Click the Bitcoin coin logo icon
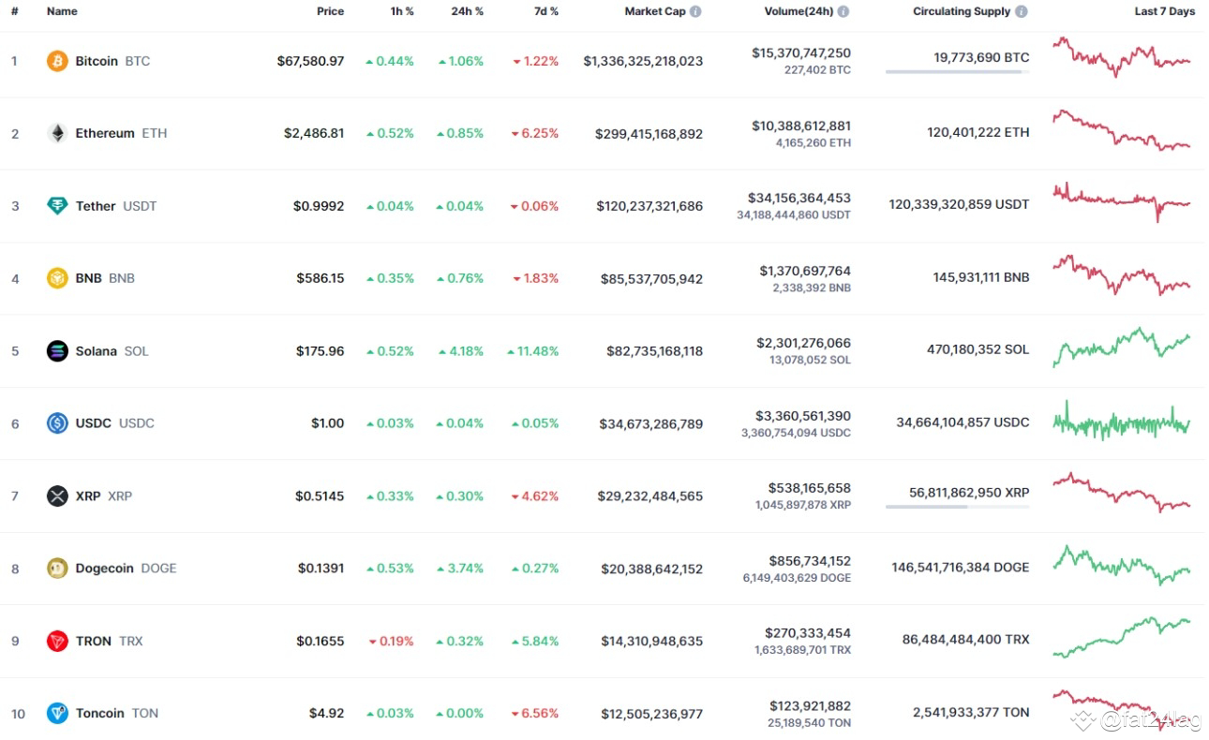The height and width of the screenshot is (740, 1209). [x=57, y=61]
